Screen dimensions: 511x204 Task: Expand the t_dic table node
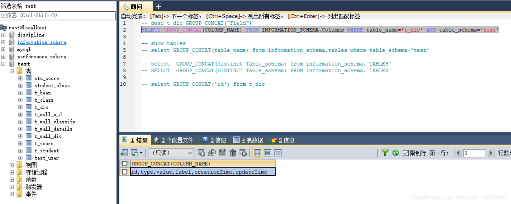click(20, 107)
